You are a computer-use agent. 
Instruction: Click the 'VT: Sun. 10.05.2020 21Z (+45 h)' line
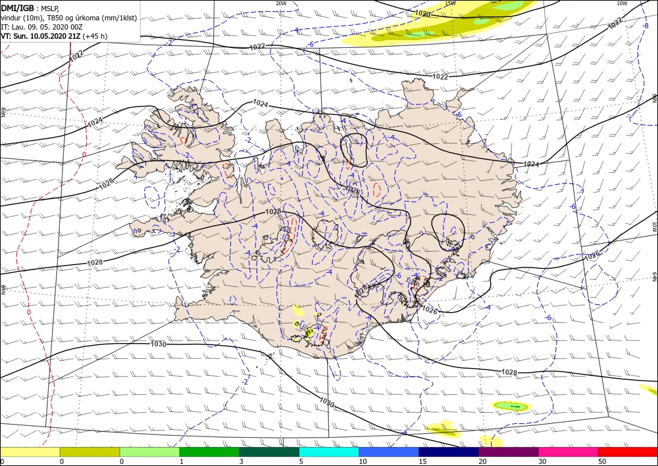pyautogui.click(x=54, y=36)
